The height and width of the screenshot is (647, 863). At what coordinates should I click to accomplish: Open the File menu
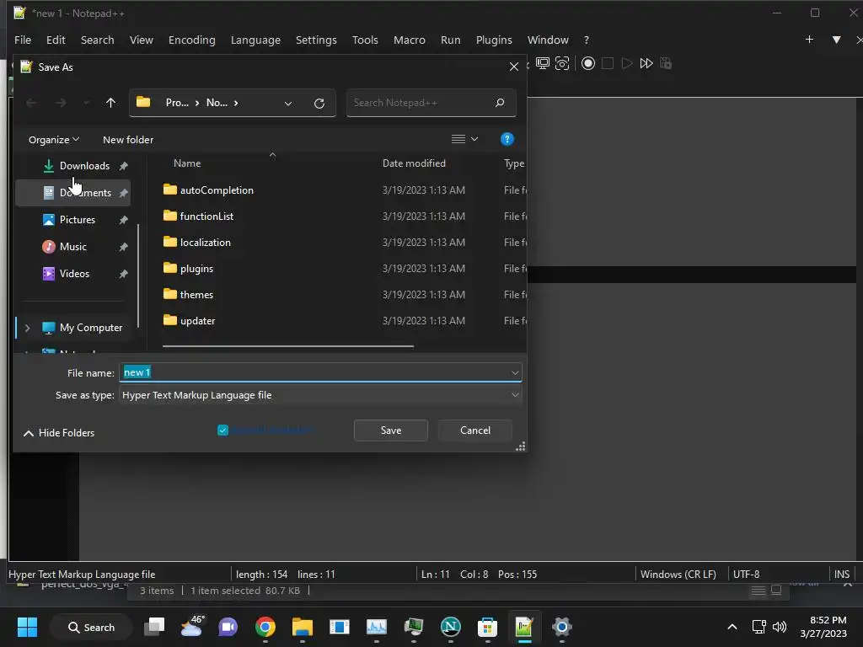tap(23, 40)
